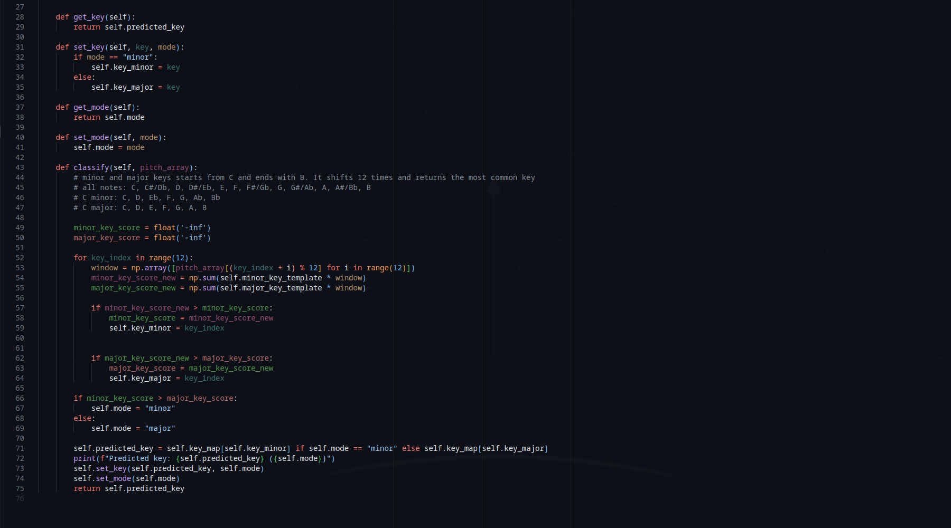
Task: Click the 'def set_mode(self, mode):' definition
Action: [x=111, y=137]
